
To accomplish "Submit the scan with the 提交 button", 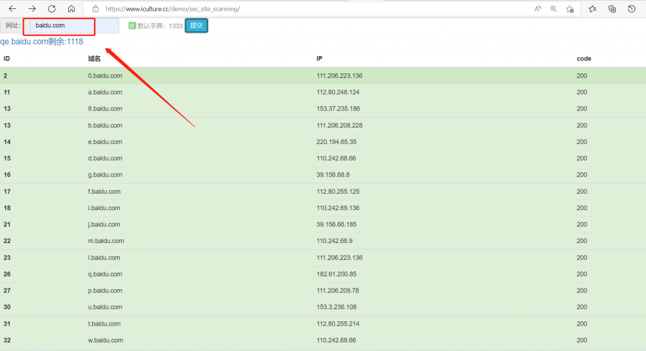I will (197, 26).
